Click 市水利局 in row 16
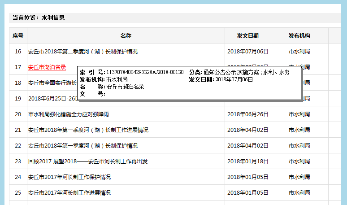 pos(299,51)
